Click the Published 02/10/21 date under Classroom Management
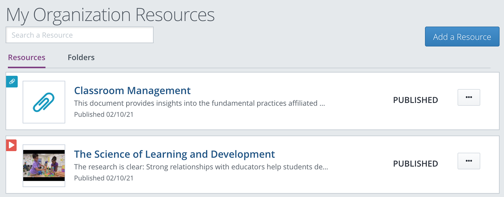This screenshot has height=197, width=504. tap(104, 114)
